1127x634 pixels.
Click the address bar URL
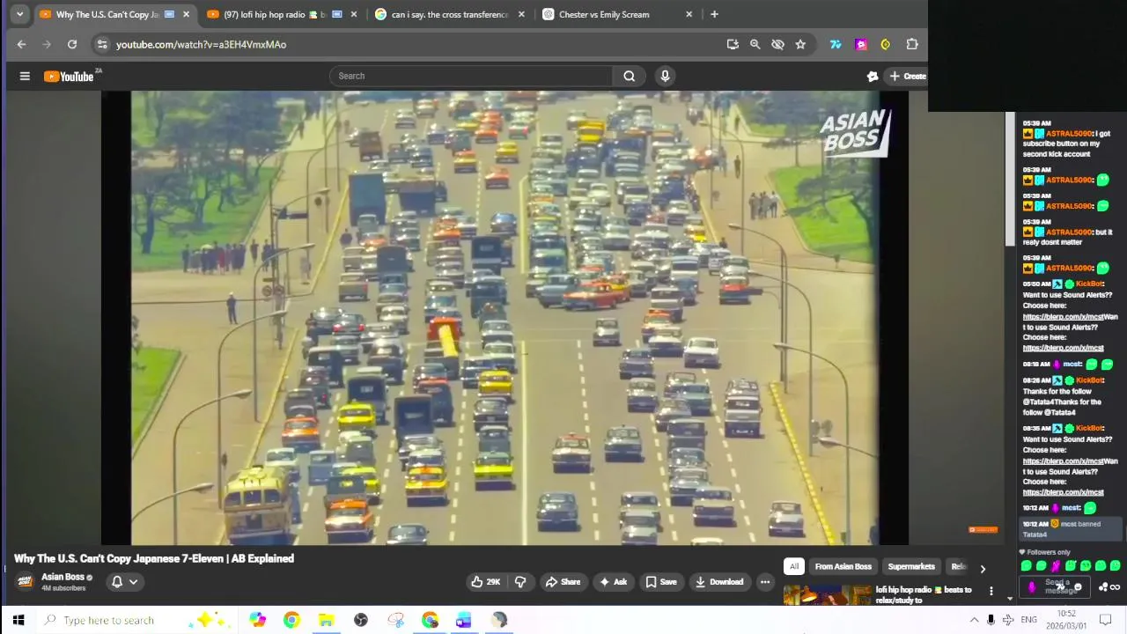click(x=201, y=44)
